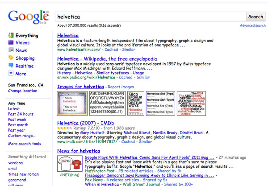
Task: Click the Report images link
Action: click(x=121, y=87)
